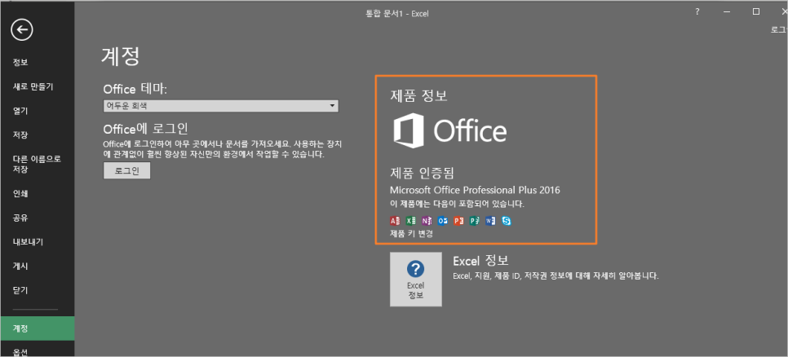Click the Microsoft Office Professional Plus 2016 text
Image resolution: width=788 pixels, height=357 pixels.
pyautogui.click(x=475, y=190)
